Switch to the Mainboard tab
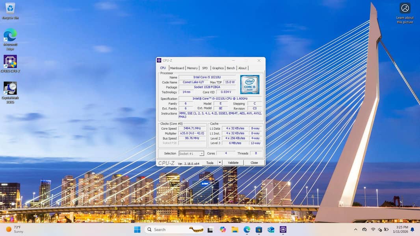Image resolution: width=420 pixels, height=236 pixels. point(177,68)
